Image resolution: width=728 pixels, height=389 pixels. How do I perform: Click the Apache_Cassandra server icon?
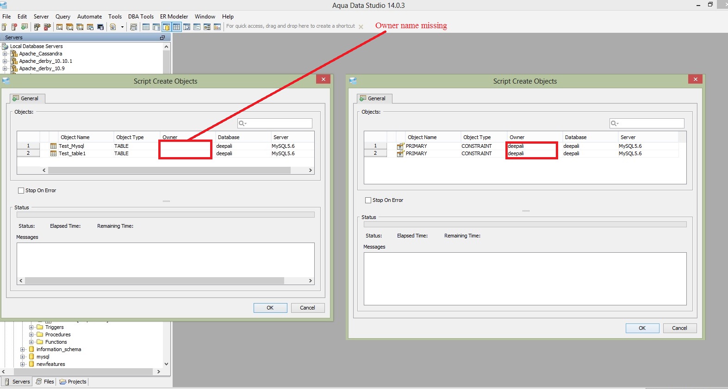pyautogui.click(x=14, y=54)
